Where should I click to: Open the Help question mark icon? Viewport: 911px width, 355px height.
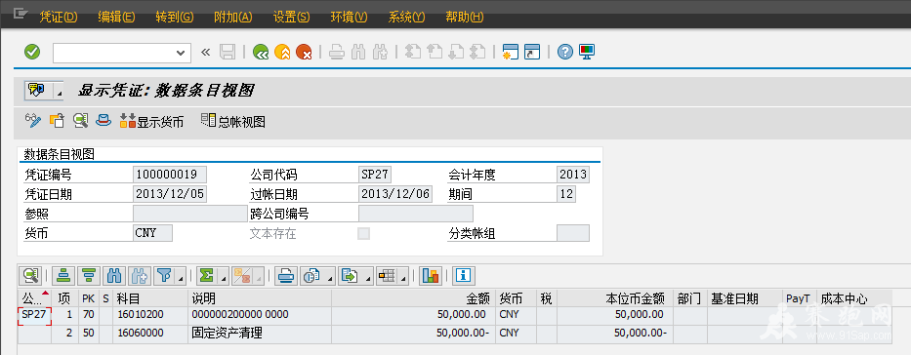pyautogui.click(x=565, y=53)
